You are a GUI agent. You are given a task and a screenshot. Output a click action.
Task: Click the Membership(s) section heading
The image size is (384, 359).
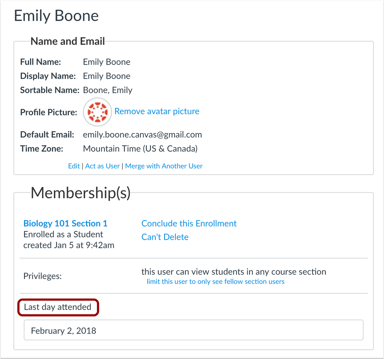(81, 193)
